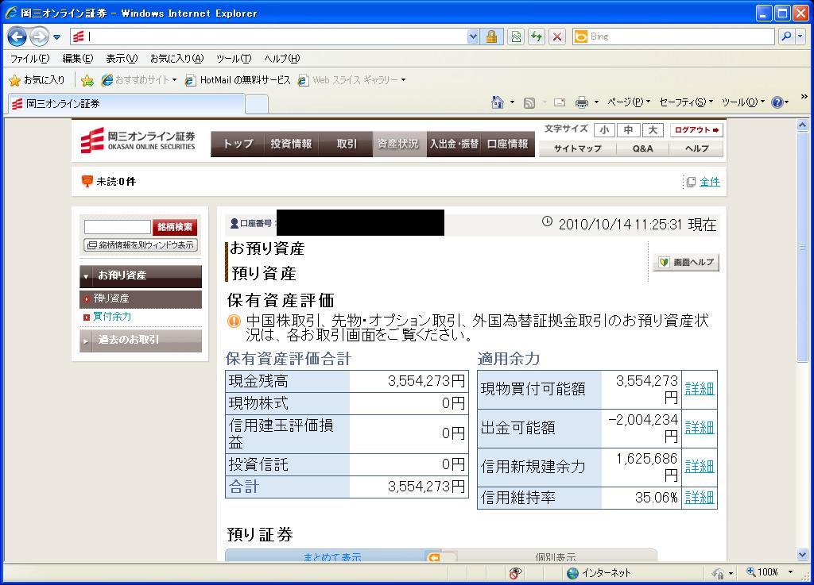814x585 pixels.
Task: Switch to 個別表示 individual display view
Action: click(x=555, y=557)
